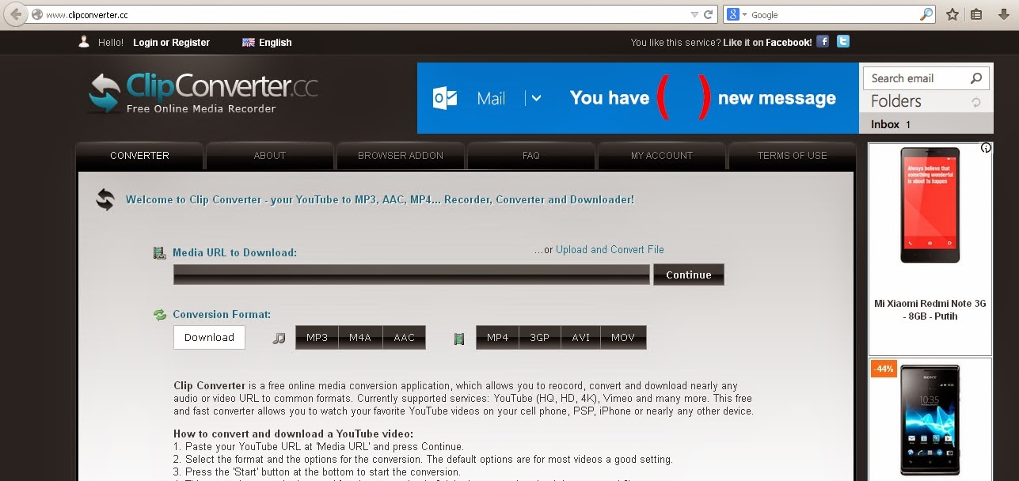Click the Media URL input field

click(412, 275)
